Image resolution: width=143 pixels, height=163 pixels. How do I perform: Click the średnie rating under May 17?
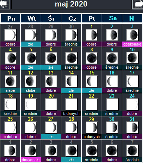pyautogui.click(x=132, y=90)
